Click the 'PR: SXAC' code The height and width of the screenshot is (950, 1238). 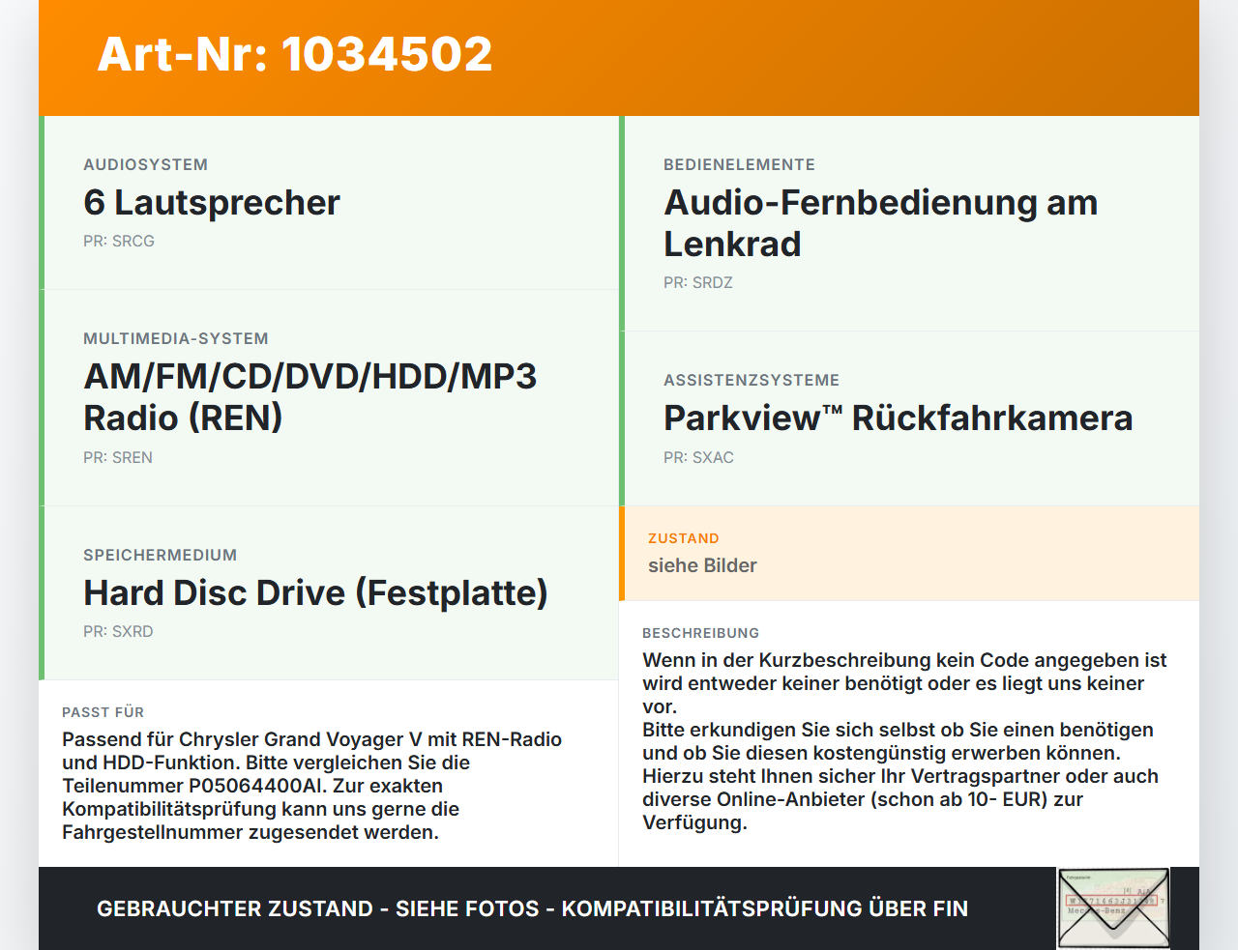coord(698,457)
